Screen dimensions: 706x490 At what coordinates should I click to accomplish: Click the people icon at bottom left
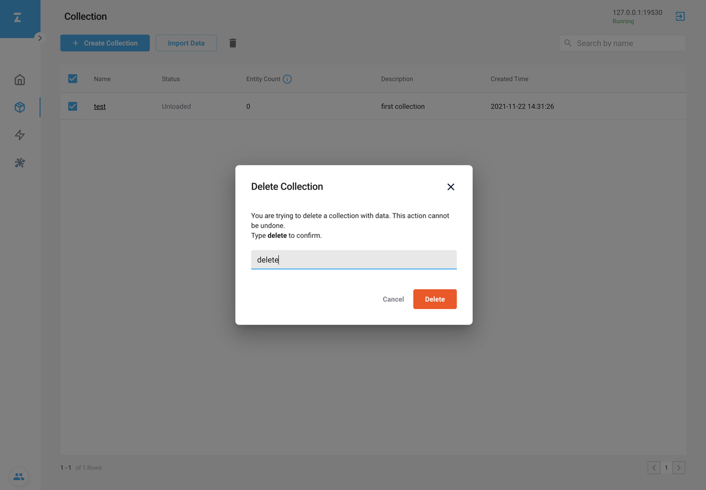pyautogui.click(x=19, y=477)
